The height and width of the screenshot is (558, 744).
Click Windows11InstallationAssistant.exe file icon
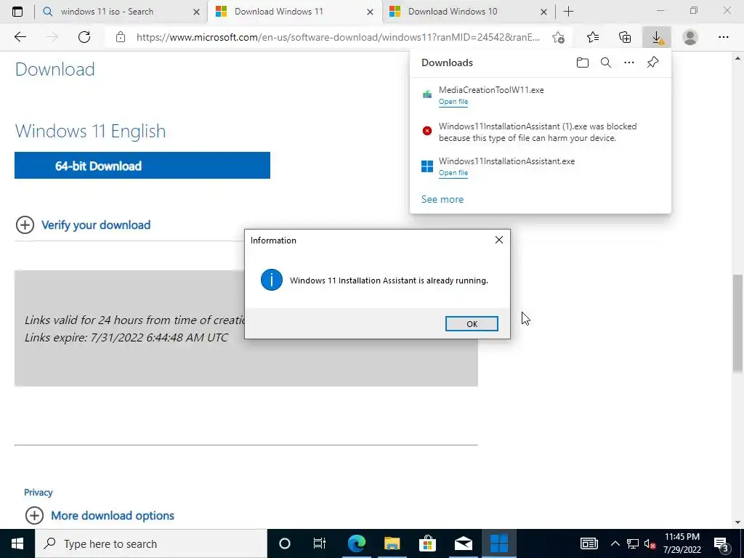coord(427,166)
